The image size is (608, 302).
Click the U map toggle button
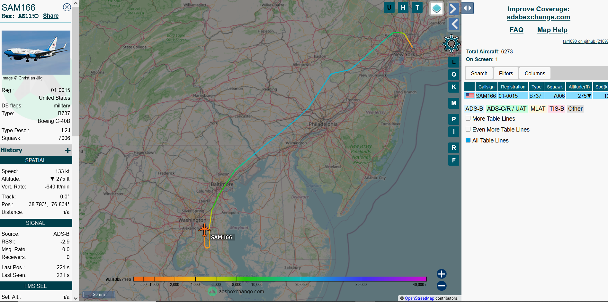(x=389, y=7)
